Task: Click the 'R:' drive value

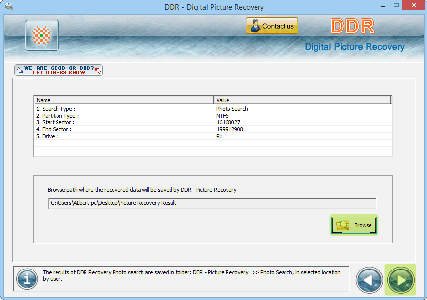Action: pyautogui.click(x=219, y=136)
